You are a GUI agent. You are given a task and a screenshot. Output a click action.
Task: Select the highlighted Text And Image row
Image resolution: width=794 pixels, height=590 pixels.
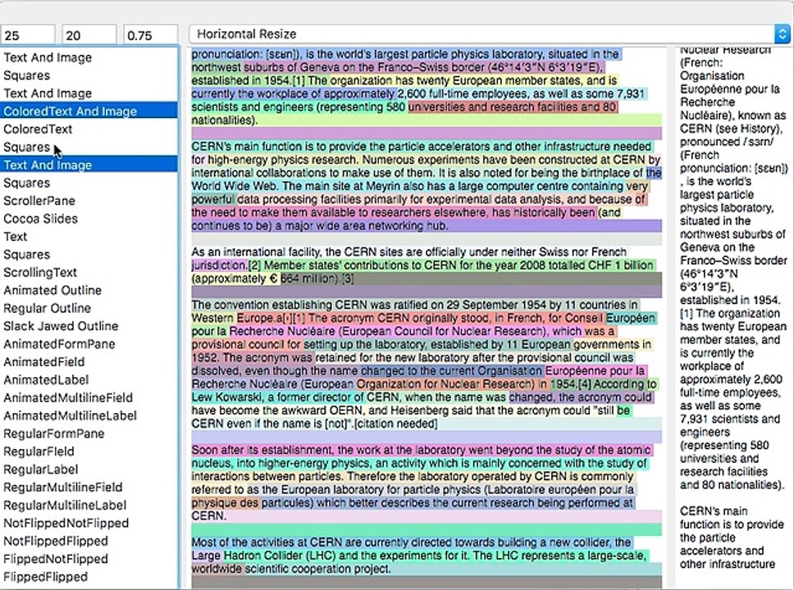(89, 165)
